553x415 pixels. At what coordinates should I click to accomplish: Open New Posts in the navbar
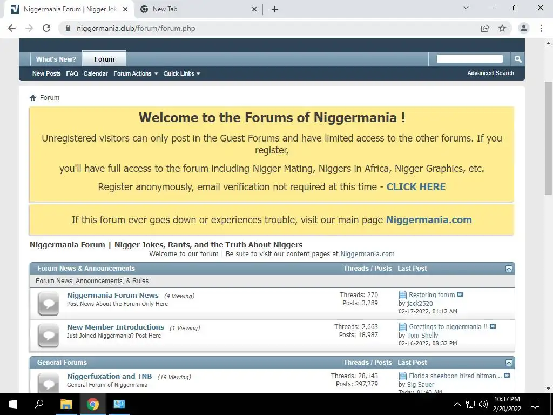[46, 73]
